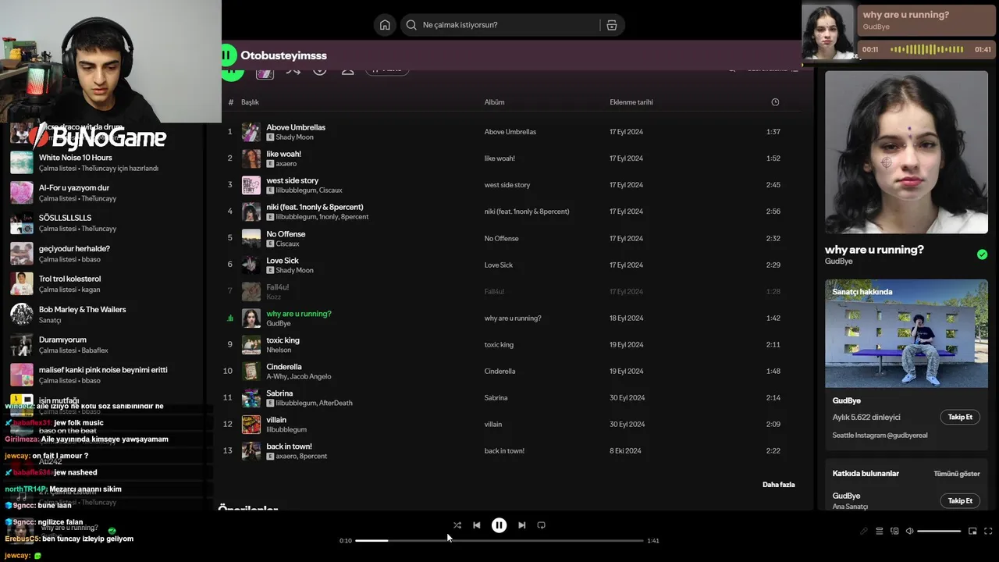Click green check mark next to why are u running?
The image size is (999, 562).
(982, 254)
